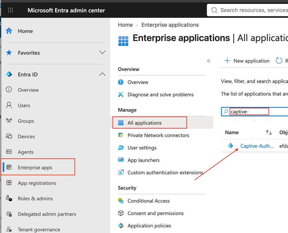Viewport: 288px width, 233px height.
Task: Click the Entra ID diamond icon
Action: click(x=9, y=74)
